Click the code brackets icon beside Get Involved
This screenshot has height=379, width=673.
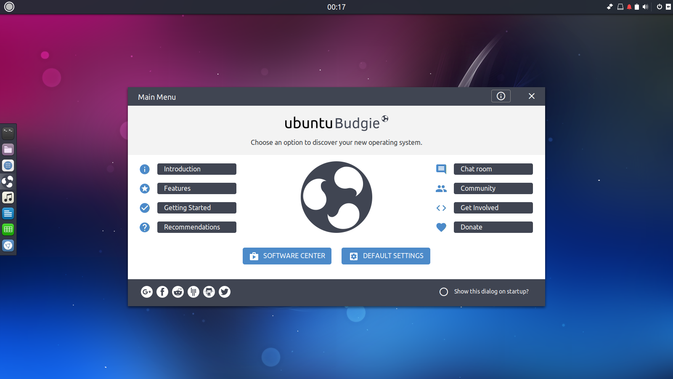(441, 208)
